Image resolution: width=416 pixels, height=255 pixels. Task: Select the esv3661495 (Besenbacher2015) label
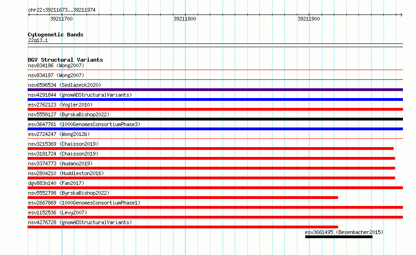pos(344,232)
